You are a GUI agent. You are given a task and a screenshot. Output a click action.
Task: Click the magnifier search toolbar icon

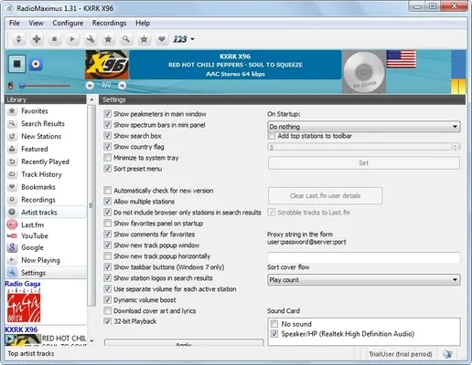click(126, 39)
